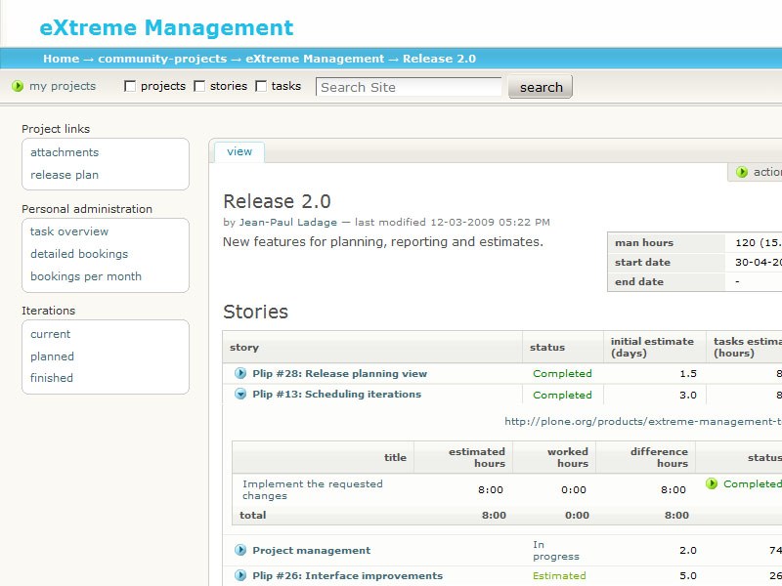Tick the stories search checkbox

click(x=199, y=87)
